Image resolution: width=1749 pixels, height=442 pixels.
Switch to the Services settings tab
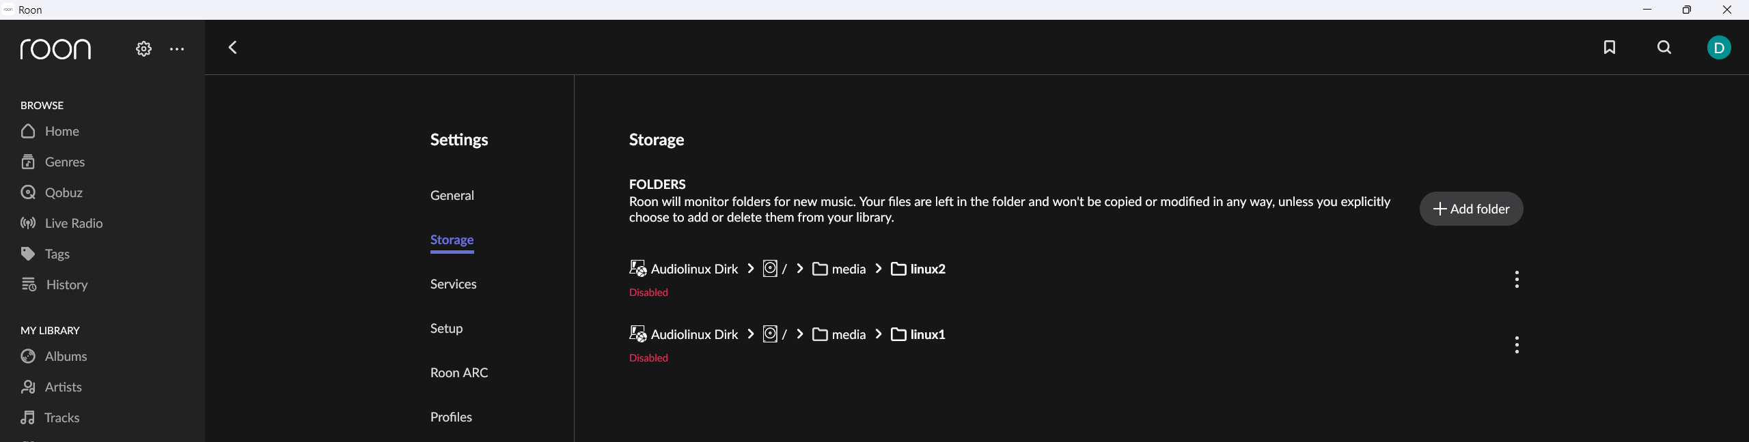(x=454, y=284)
